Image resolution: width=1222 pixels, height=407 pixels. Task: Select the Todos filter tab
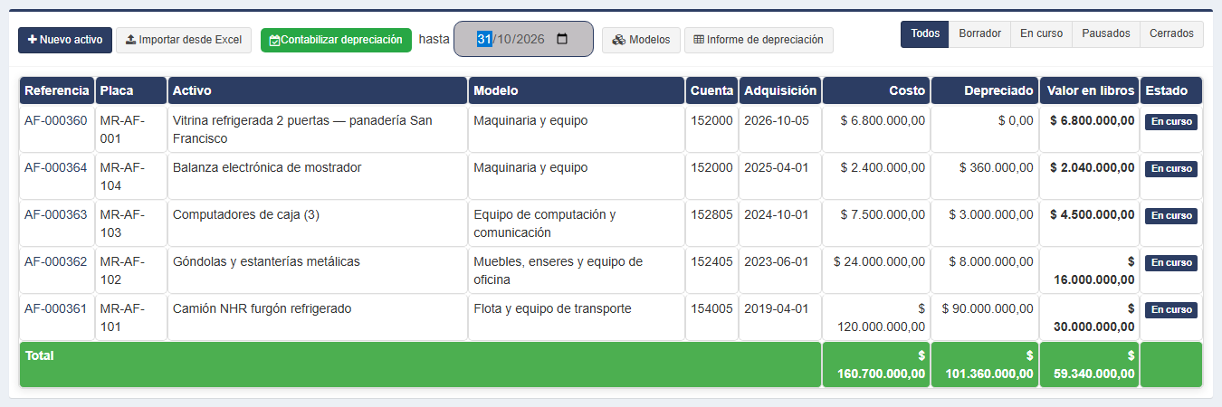(924, 33)
